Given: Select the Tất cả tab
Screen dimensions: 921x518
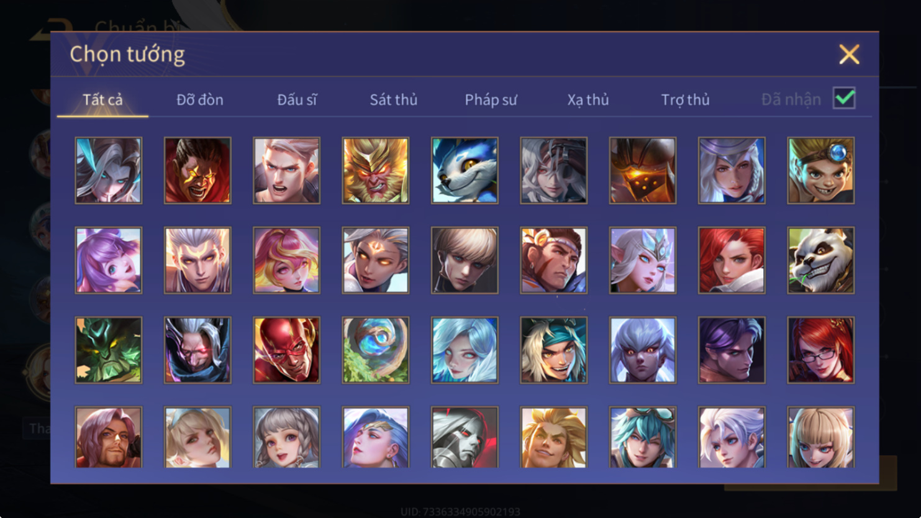Looking at the screenshot, I should click(102, 99).
